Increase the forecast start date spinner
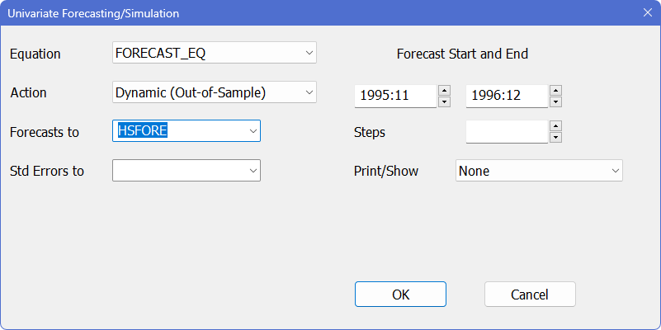Screen dimensions: 661x330 point(444,90)
